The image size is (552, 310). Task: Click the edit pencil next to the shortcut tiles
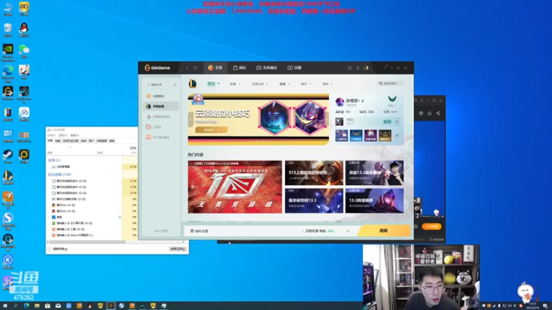397,136
